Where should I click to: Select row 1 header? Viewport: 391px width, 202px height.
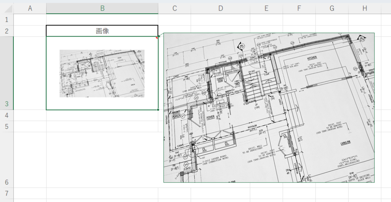6,19
